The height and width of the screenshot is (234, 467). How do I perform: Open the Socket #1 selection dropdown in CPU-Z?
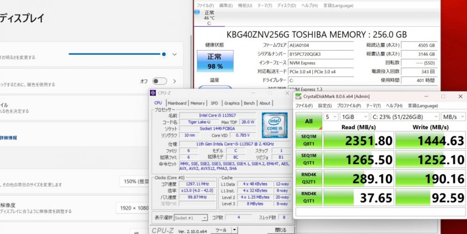(191, 218)
